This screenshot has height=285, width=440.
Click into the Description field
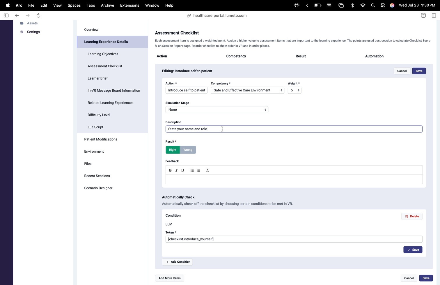click(294, 129)
